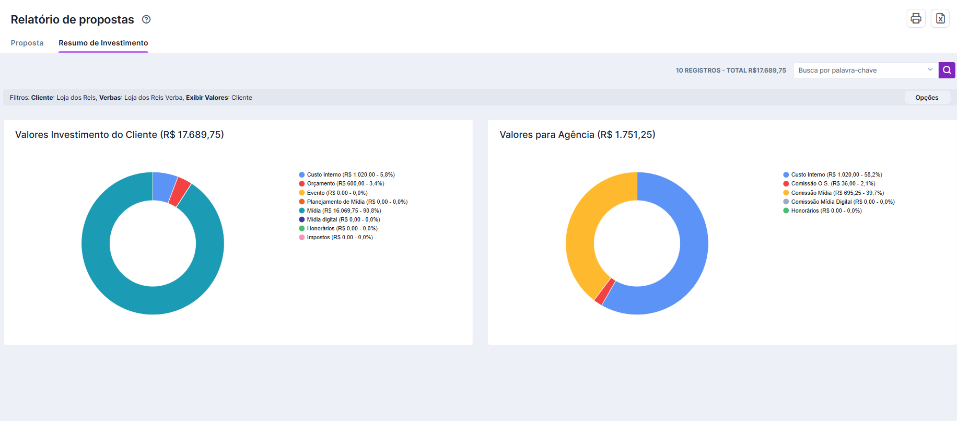
Task: Export report to Excel file
Action: tap(940, 19)
